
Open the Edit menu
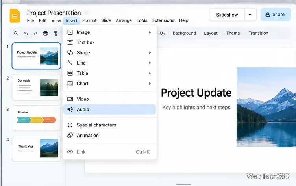coord(43,20)
